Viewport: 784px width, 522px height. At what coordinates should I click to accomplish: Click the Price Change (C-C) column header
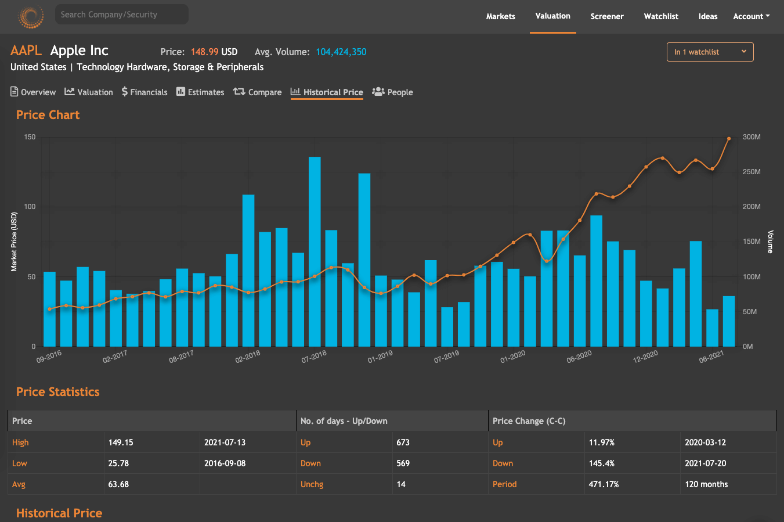(x=529, y=421)
